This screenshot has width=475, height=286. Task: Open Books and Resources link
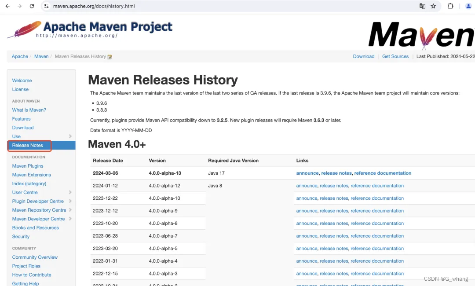click(36, 228)
